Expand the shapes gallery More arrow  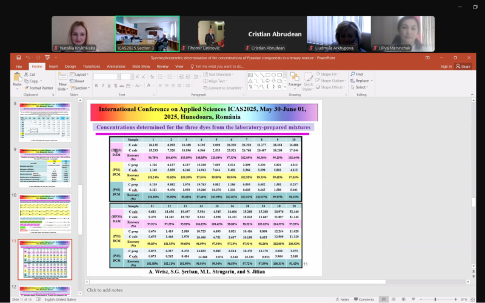pyautogui.click(x=285, y=87)
